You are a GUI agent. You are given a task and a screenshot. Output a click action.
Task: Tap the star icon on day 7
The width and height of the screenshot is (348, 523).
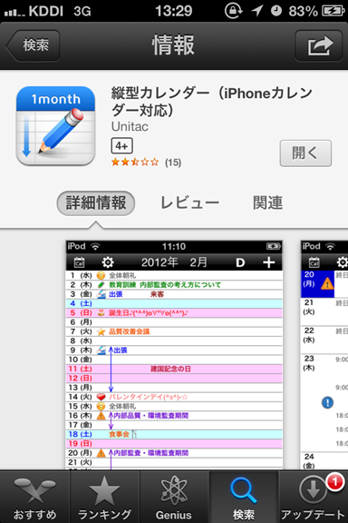click(101, 331)
